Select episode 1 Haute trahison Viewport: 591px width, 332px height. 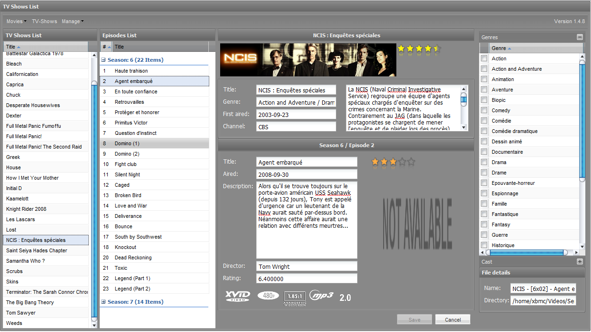[x=154, y=71]
